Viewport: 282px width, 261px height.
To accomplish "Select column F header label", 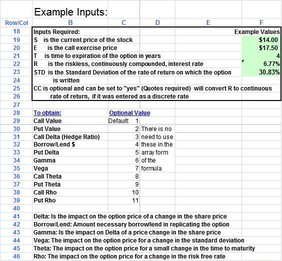I will click(x=261, y=22).
